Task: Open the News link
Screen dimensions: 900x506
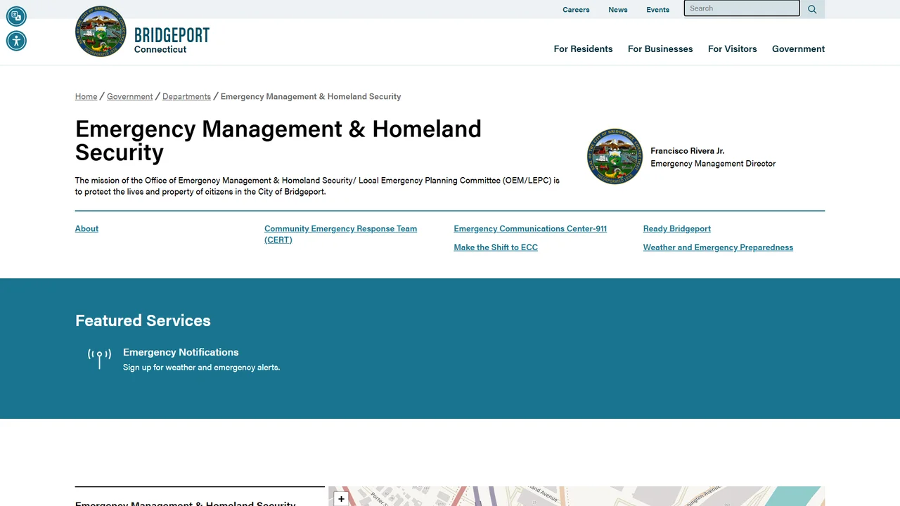Action: click(618, 10)
